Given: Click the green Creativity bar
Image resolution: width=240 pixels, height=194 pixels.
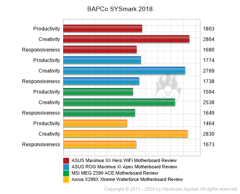Looking at the screenshot, I should pos(119,102).
